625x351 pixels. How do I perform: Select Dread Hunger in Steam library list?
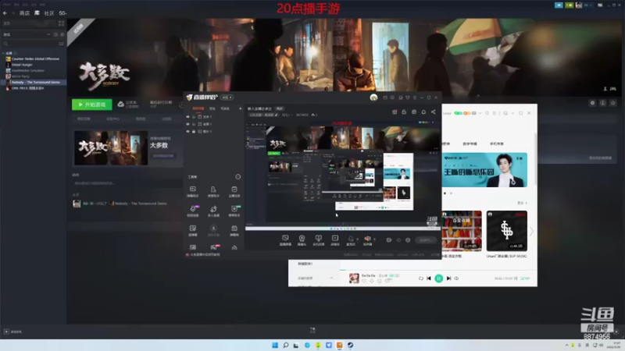tap(22, 65)
